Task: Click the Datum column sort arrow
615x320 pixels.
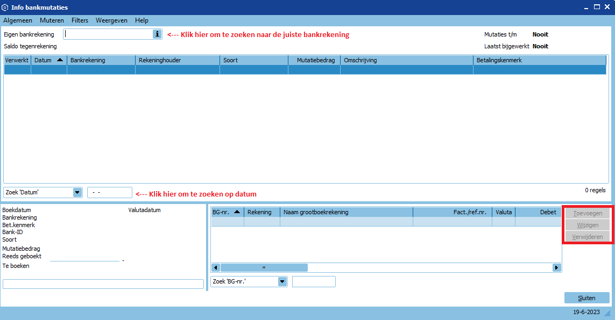Action: (60, 60)
